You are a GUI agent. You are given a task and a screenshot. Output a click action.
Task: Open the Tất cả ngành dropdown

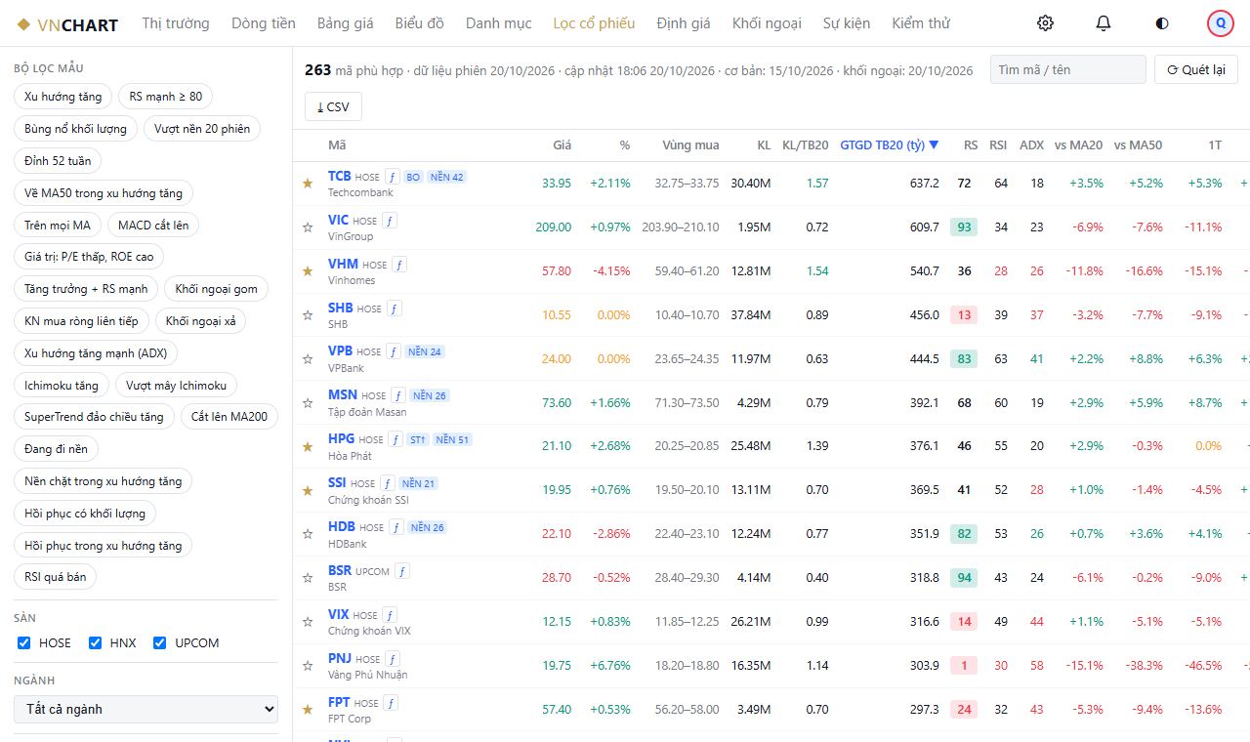[x=146, y=709]
